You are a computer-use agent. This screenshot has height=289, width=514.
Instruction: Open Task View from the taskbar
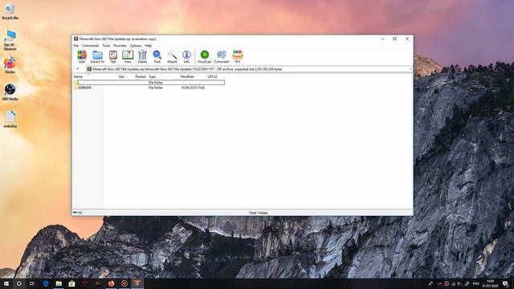tap(32, 283)
